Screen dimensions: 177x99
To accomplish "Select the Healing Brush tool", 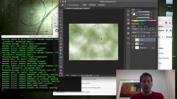I will [x=61, y=31].
